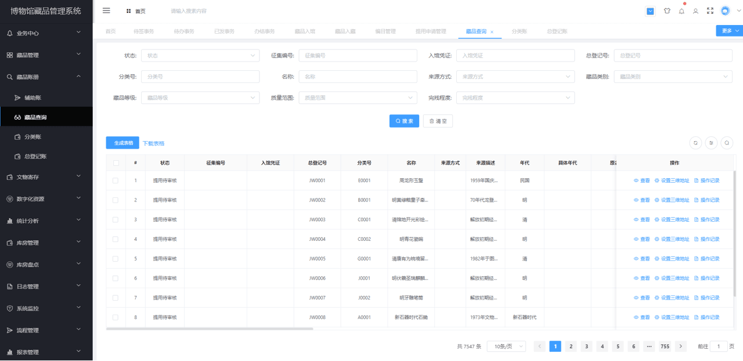The width and height of the screenshot is (743, 361).
Task: Click the 生成表格 button
Action: [123, 143]
